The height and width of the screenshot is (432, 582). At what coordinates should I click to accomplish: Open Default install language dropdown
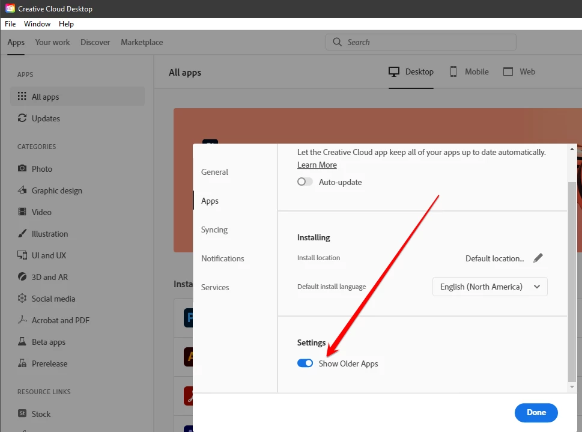click(x=490, y=287)
